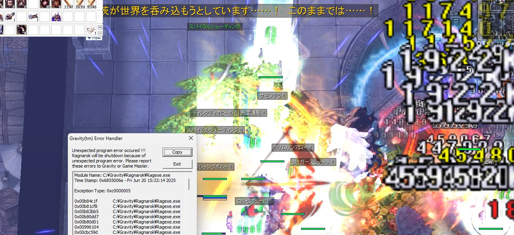Click the Exit button in the Error Handler
Viewport: 514px width, 235px height.
click(177, 164)
